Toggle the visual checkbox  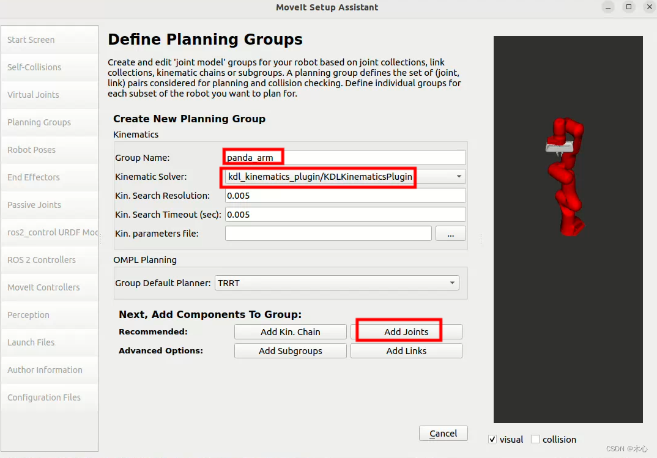493,439
